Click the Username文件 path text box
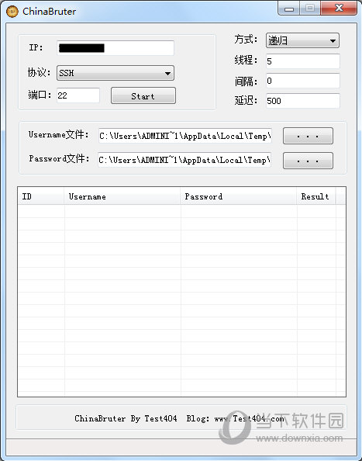Screen dimensions: 362x461 pyautogui.click(x=185, y=136)
